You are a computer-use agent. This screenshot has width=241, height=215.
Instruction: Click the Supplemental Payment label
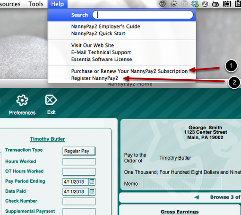tap(30, 211)
